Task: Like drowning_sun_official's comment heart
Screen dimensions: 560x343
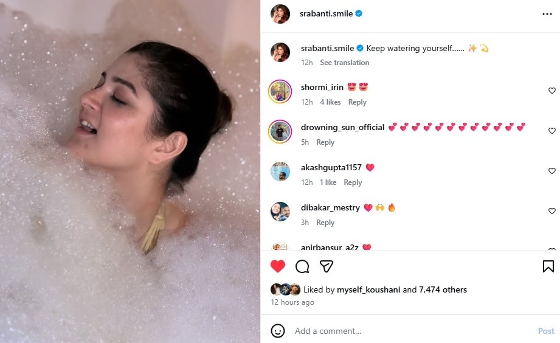Action: coord(551,130)
